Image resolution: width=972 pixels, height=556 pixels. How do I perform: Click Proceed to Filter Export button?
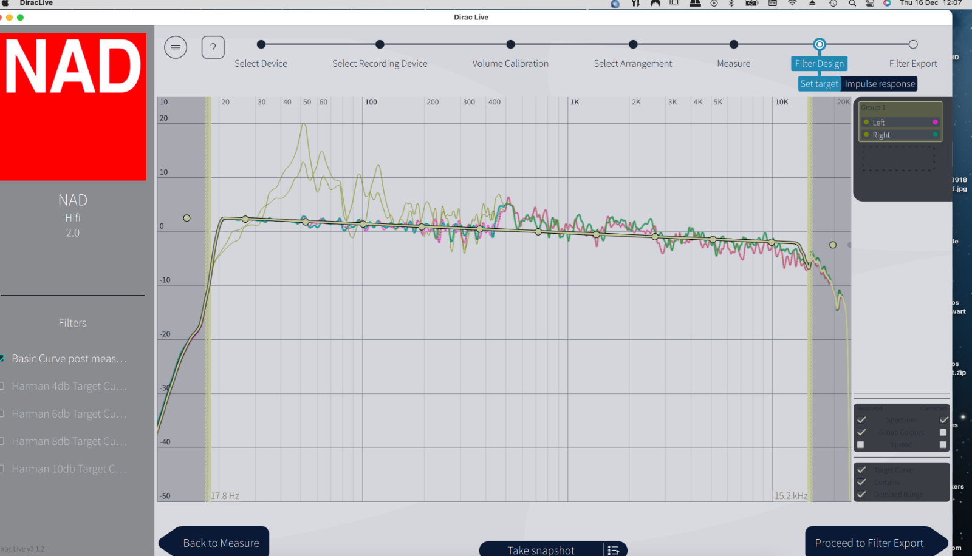869,543
